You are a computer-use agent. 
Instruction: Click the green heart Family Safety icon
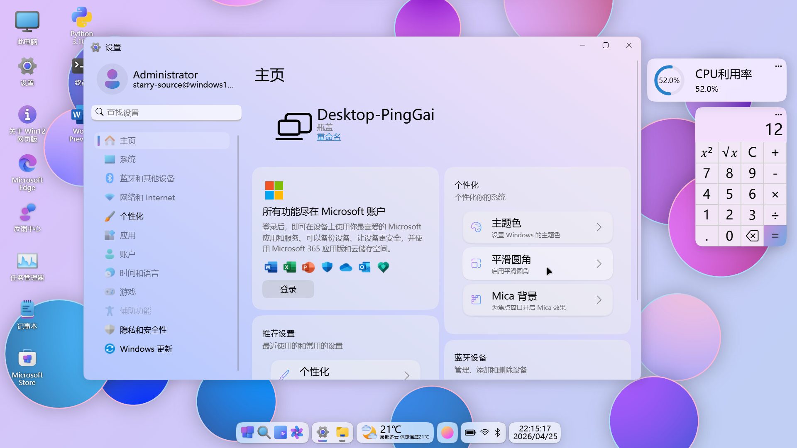383,267
